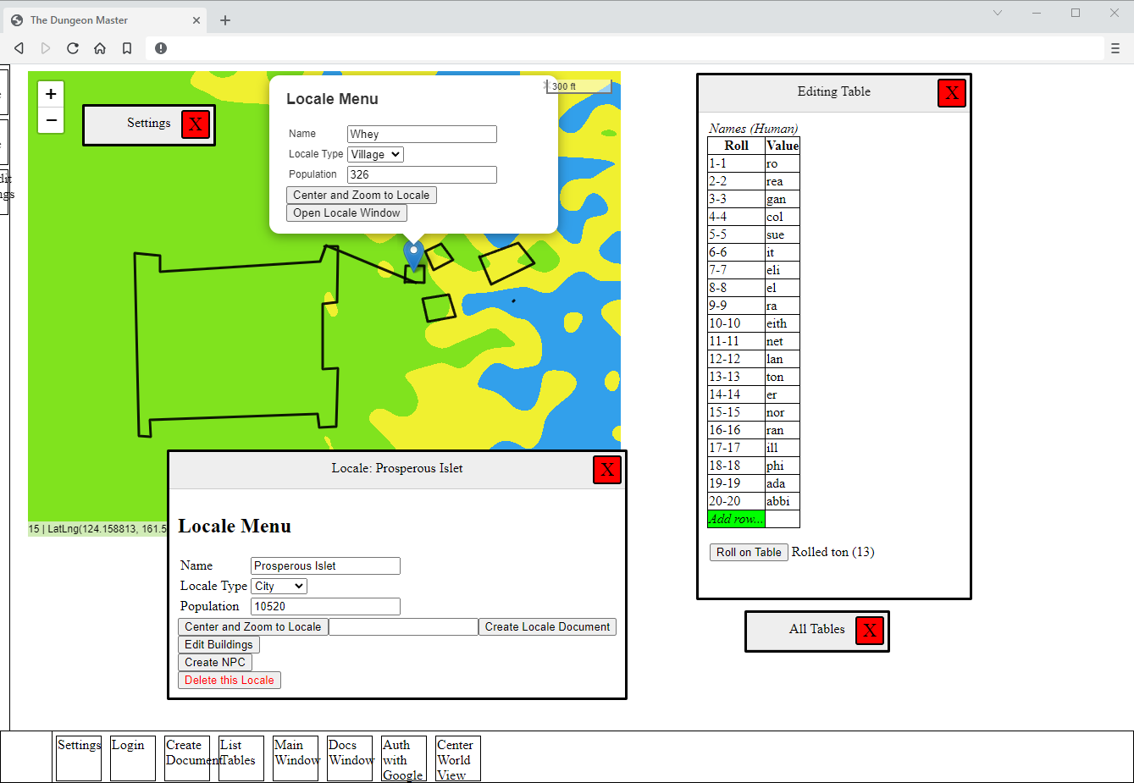Open the browser hamburger menu

coord(1115,48)
